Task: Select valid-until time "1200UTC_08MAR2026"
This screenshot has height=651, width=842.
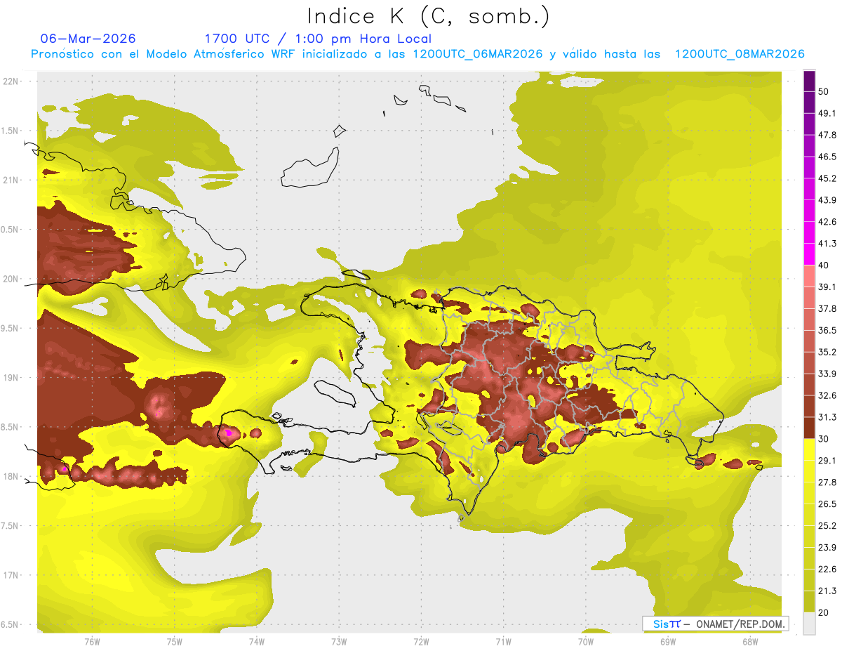Action: point(740,54)
